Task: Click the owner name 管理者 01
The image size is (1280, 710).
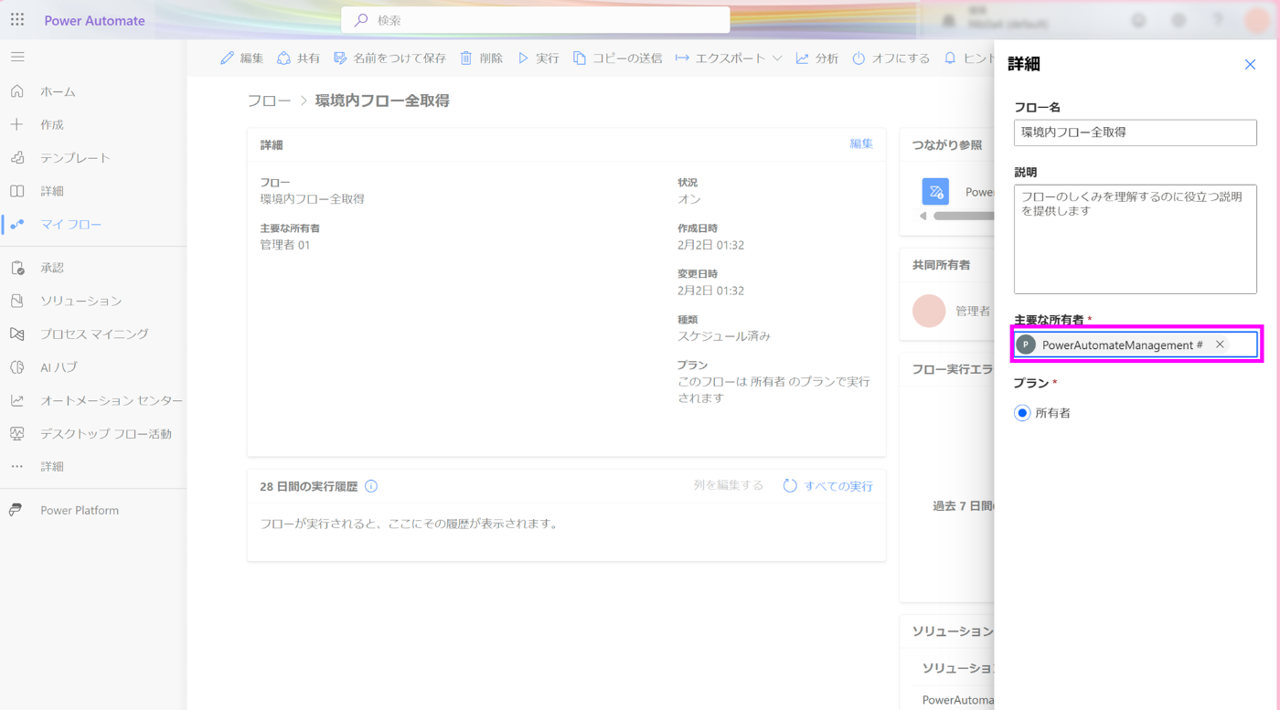Action: (x=285, y=245)
